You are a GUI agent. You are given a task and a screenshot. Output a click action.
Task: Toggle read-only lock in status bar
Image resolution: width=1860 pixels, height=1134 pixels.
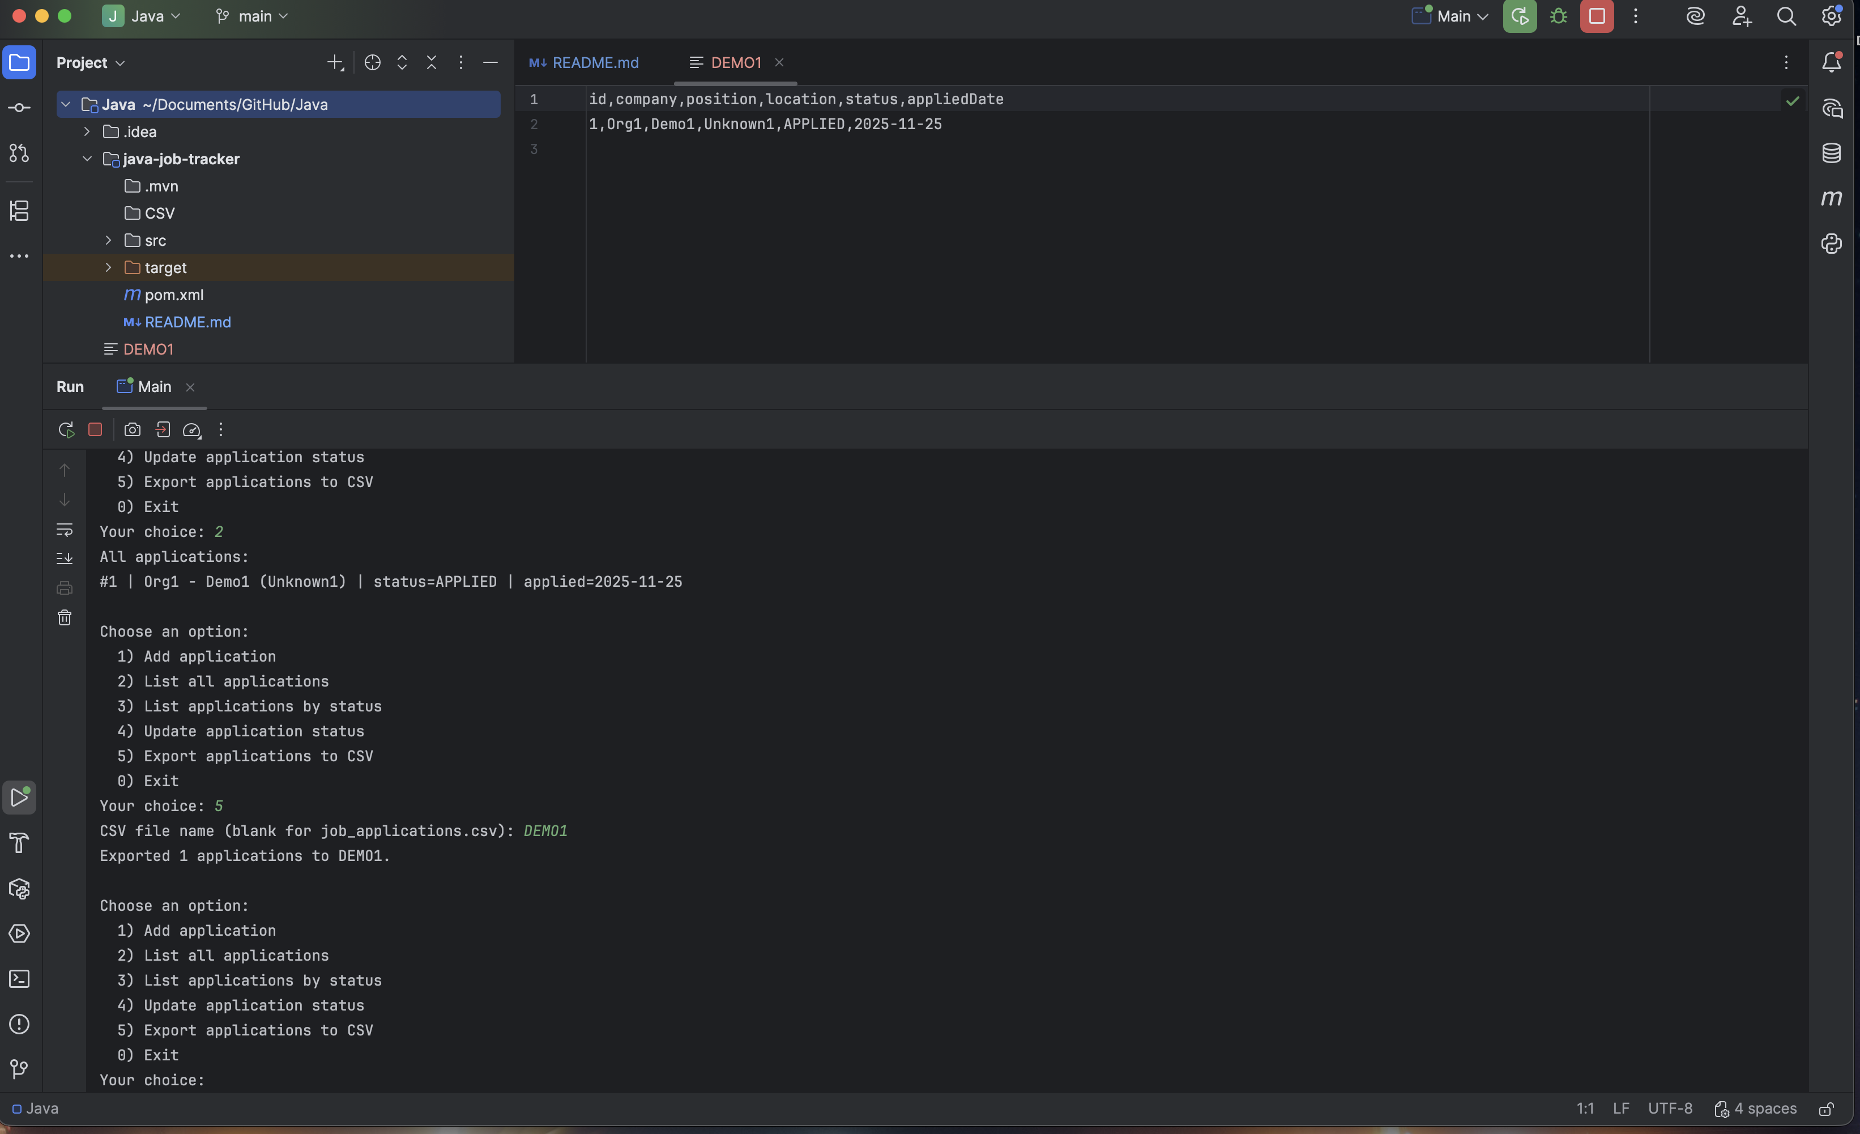pyautogui.click(x=1826, y=1109)
